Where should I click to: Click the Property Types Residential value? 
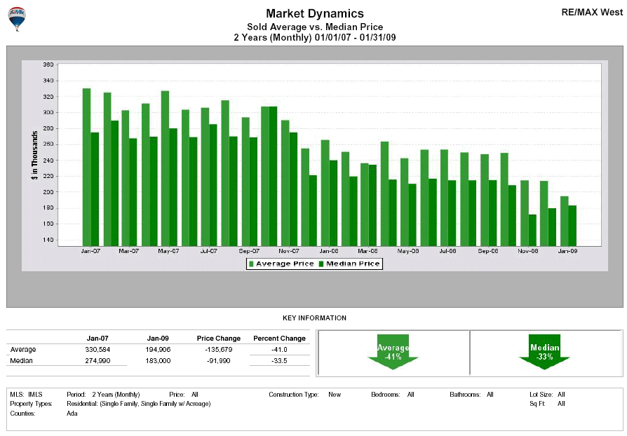tap(138, 404)
